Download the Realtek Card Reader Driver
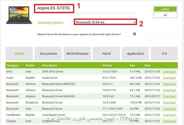Image resolution: width=184 pixels, height=125 pixels. tap(169, 115)
